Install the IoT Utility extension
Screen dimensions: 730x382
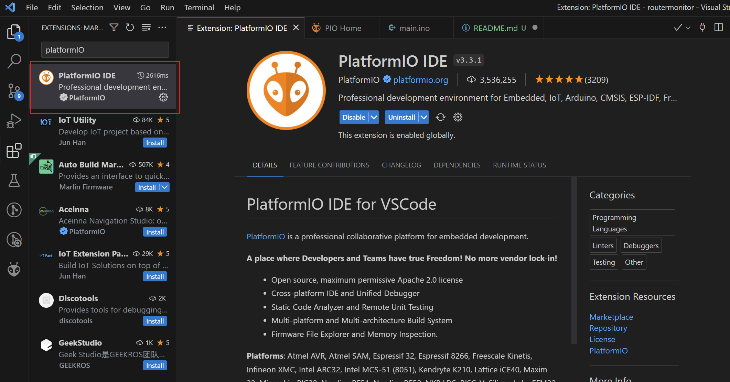(155, 143)
